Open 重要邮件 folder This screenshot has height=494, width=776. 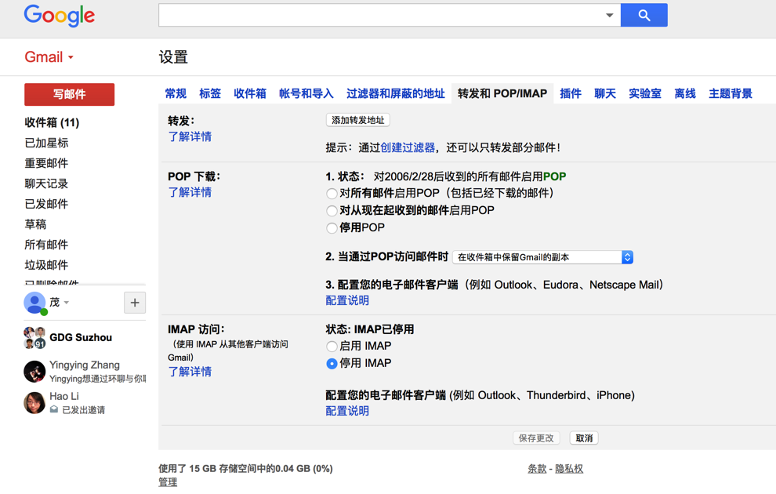46,163
